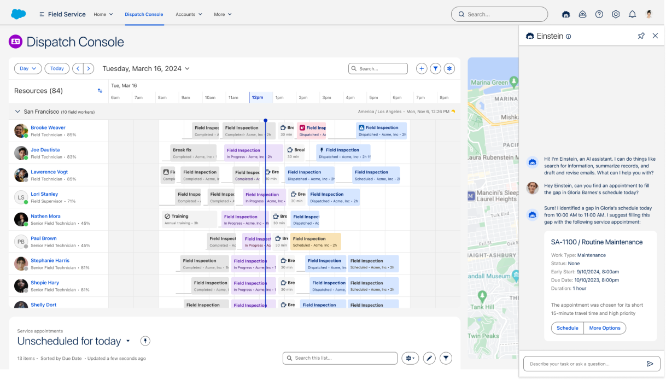Viewport: 666px width, 380px height.
Task: Open the Trailhead help icon in header
Action: pyautogui.click(x=582, y=14)
